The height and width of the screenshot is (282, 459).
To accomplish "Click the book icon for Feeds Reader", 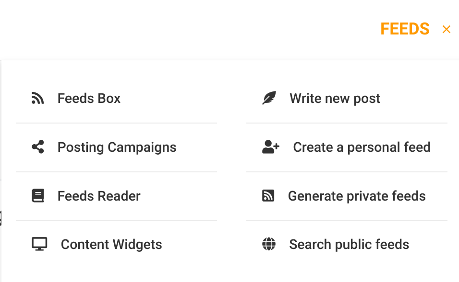I will point(38,196).
